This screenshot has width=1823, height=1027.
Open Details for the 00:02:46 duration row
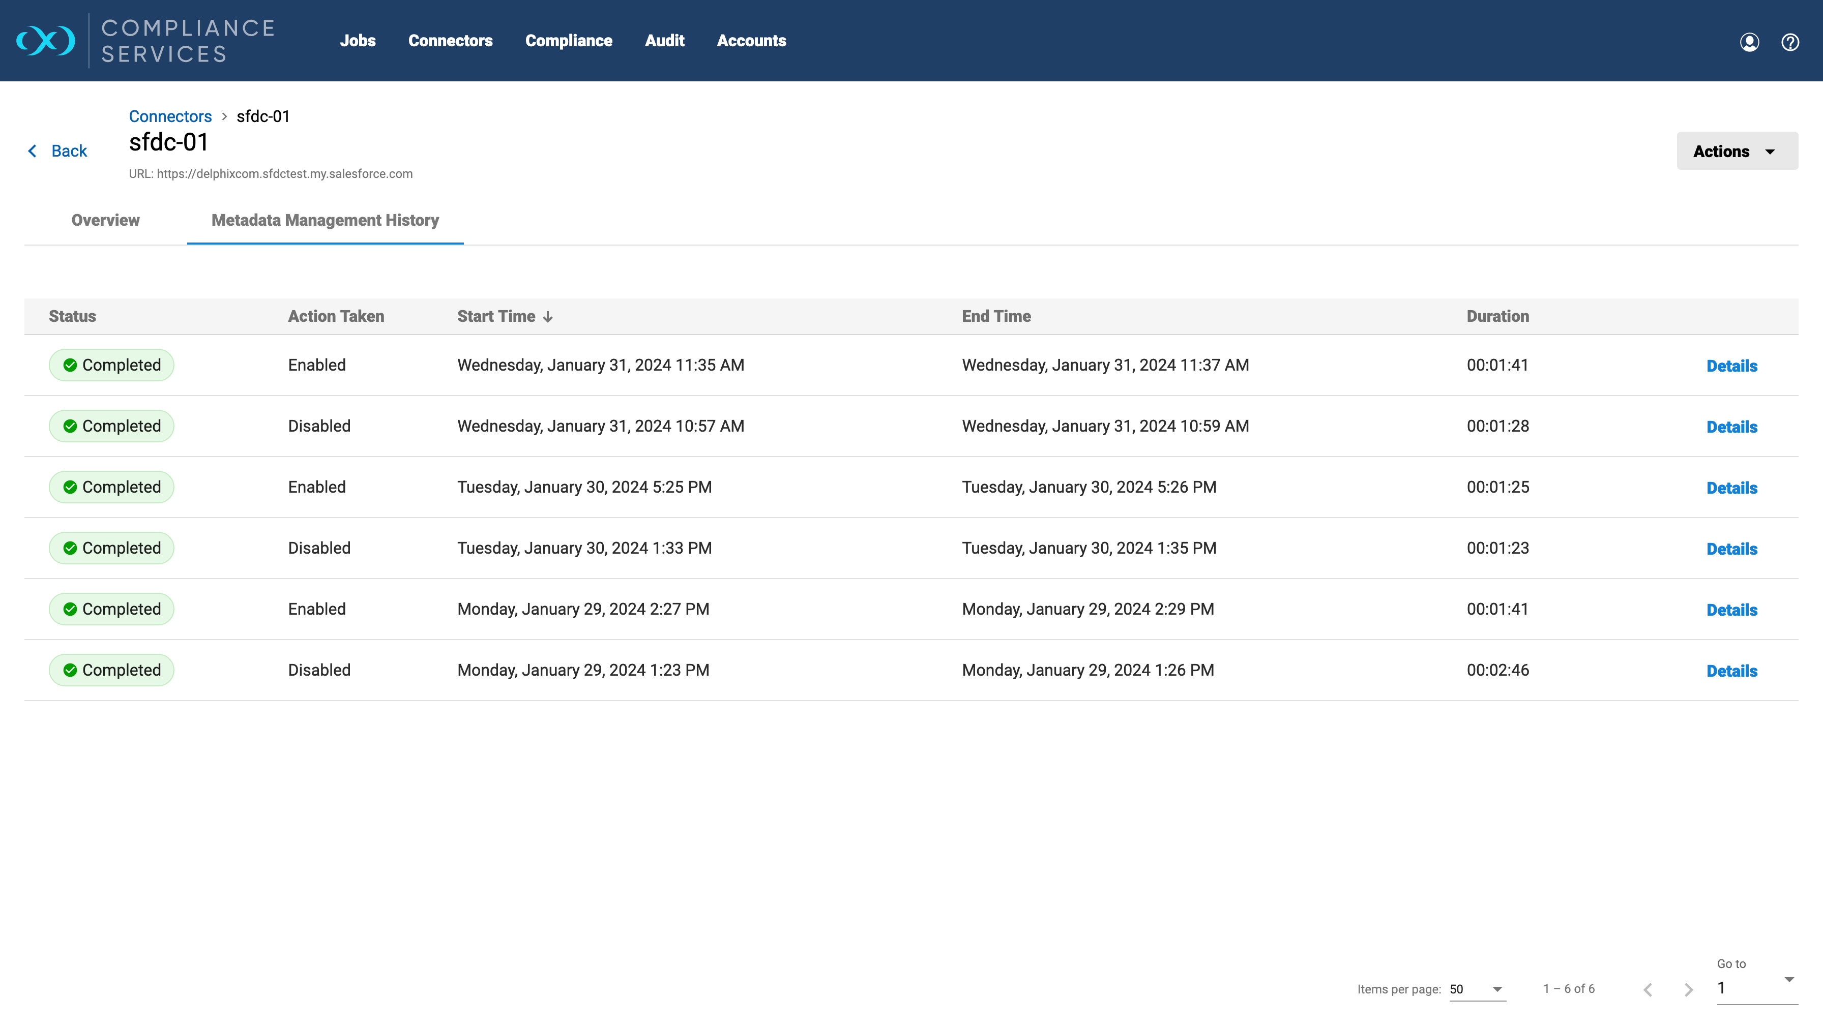pos(1731,671)
